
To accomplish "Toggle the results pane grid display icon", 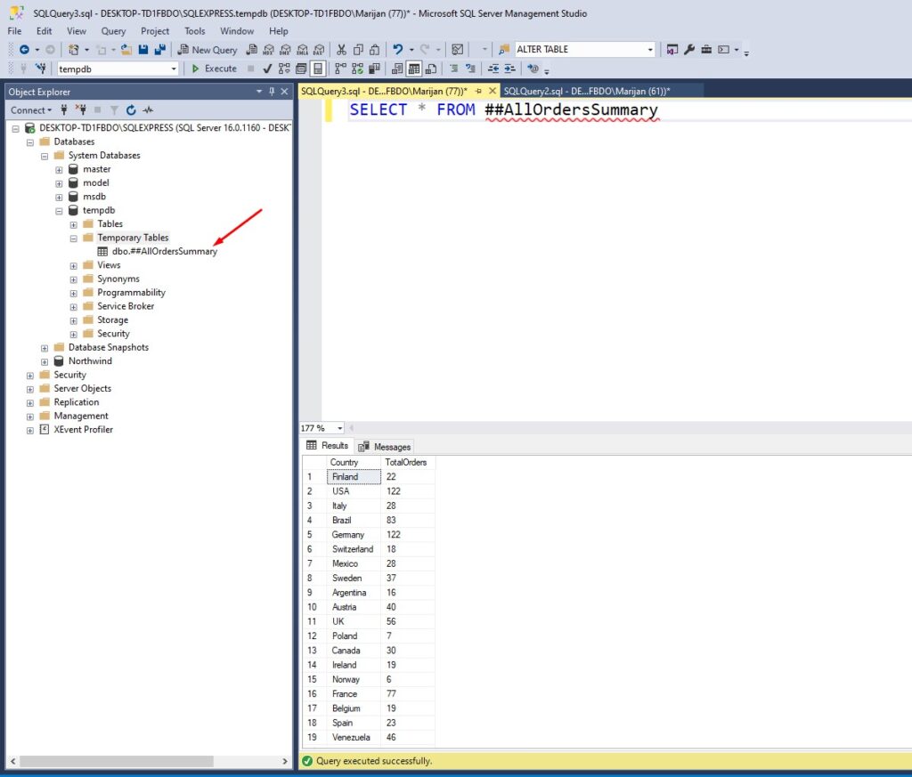I will tap(317, 69).
